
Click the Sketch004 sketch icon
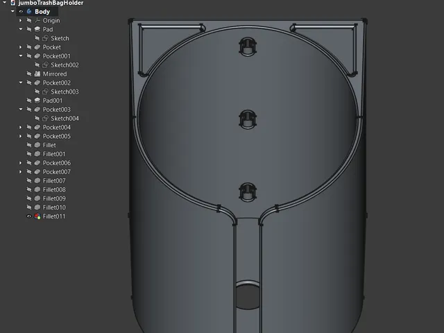coord(45,119)
